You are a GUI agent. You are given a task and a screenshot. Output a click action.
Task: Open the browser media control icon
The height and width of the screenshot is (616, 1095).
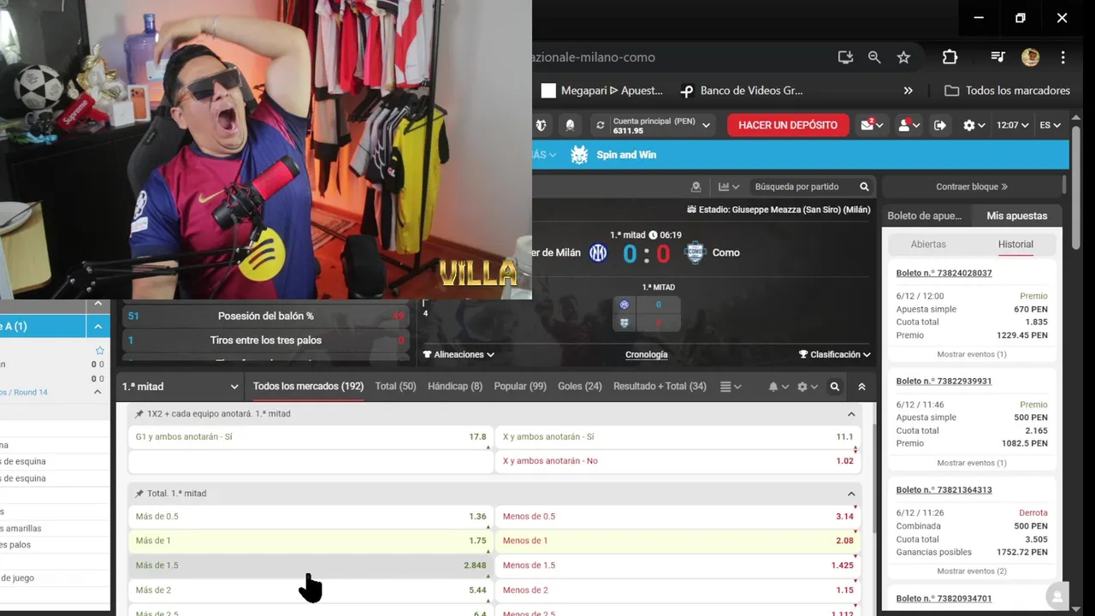[997, 57]
